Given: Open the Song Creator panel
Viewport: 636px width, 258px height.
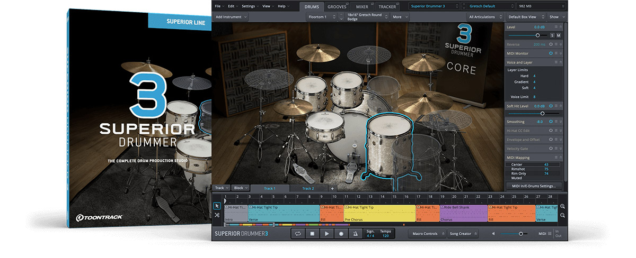Looking at the screenshot, I should [463, 234].
